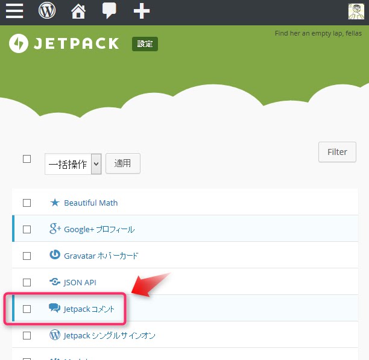Click the Jetpack コメント chat bubbles icon

(x=55, y=308)
